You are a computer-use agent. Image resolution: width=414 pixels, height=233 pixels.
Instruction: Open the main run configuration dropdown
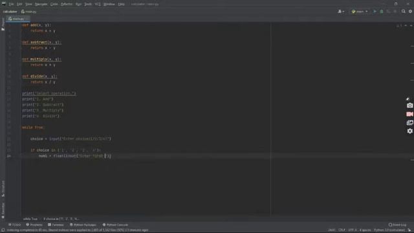[360, 12]
